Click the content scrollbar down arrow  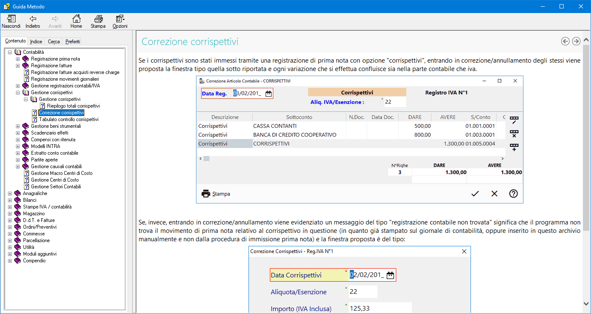pyautogui.click(x=586, y=303)
